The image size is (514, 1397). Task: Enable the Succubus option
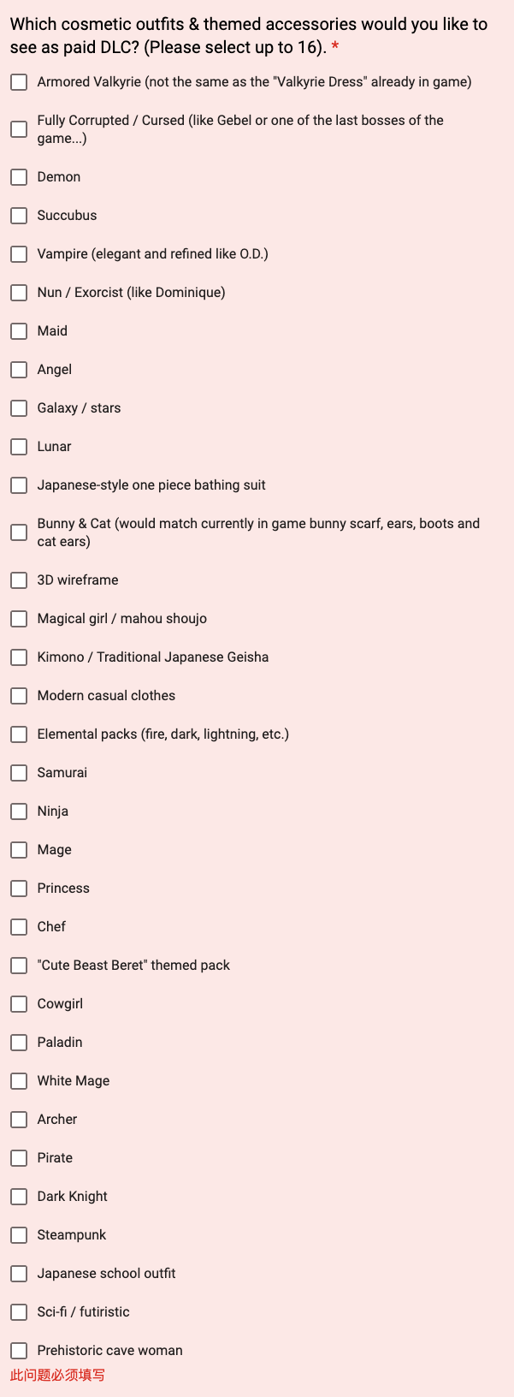coord(19,216)
